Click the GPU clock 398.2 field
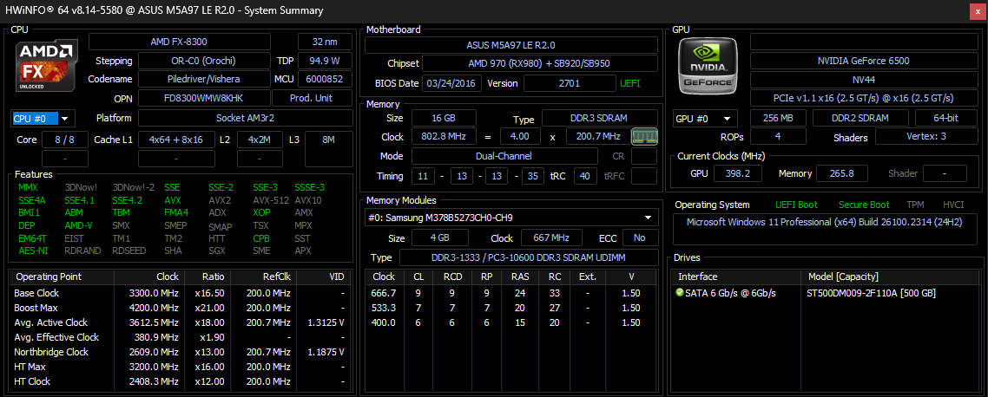 click(x=738, y=173)
